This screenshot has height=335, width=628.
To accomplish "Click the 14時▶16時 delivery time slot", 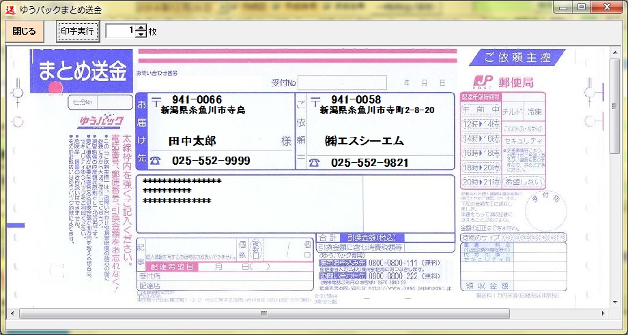I will tap(481, 138).
